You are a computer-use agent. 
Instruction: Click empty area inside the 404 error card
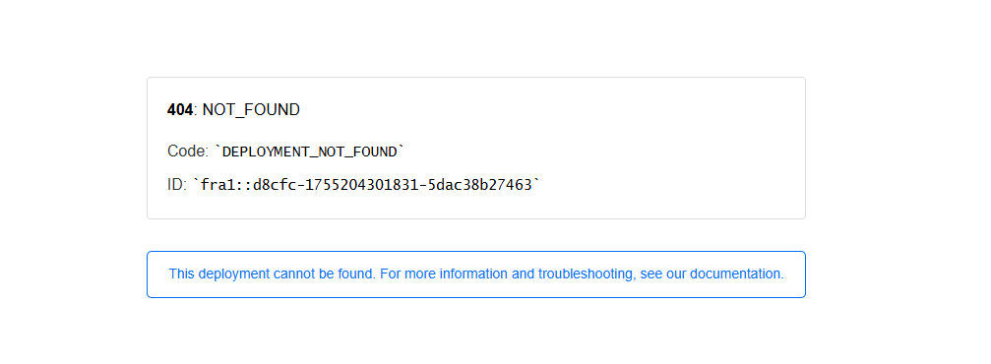(632, 148)
